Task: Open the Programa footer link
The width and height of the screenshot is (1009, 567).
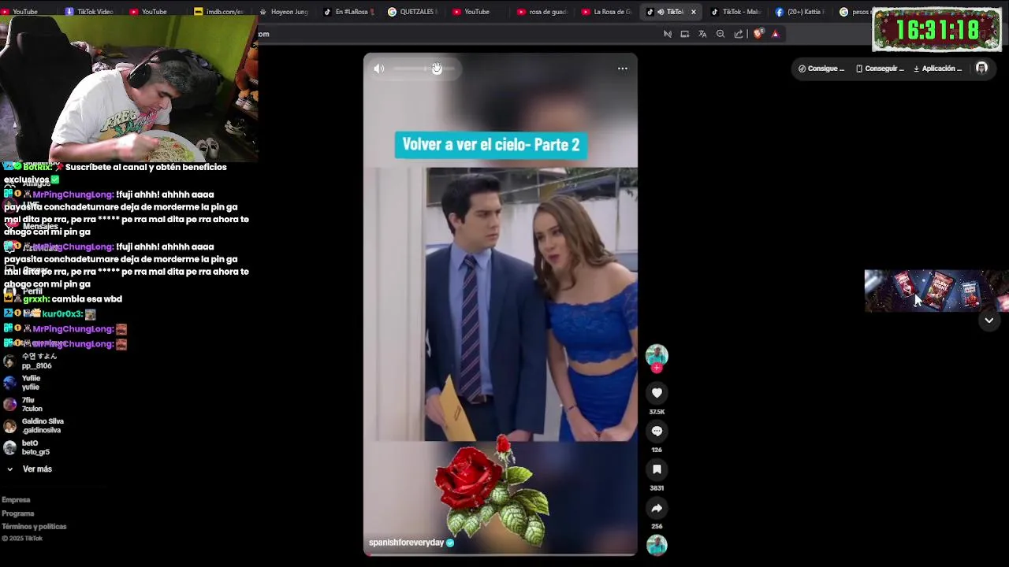Action: coord(18,513)
